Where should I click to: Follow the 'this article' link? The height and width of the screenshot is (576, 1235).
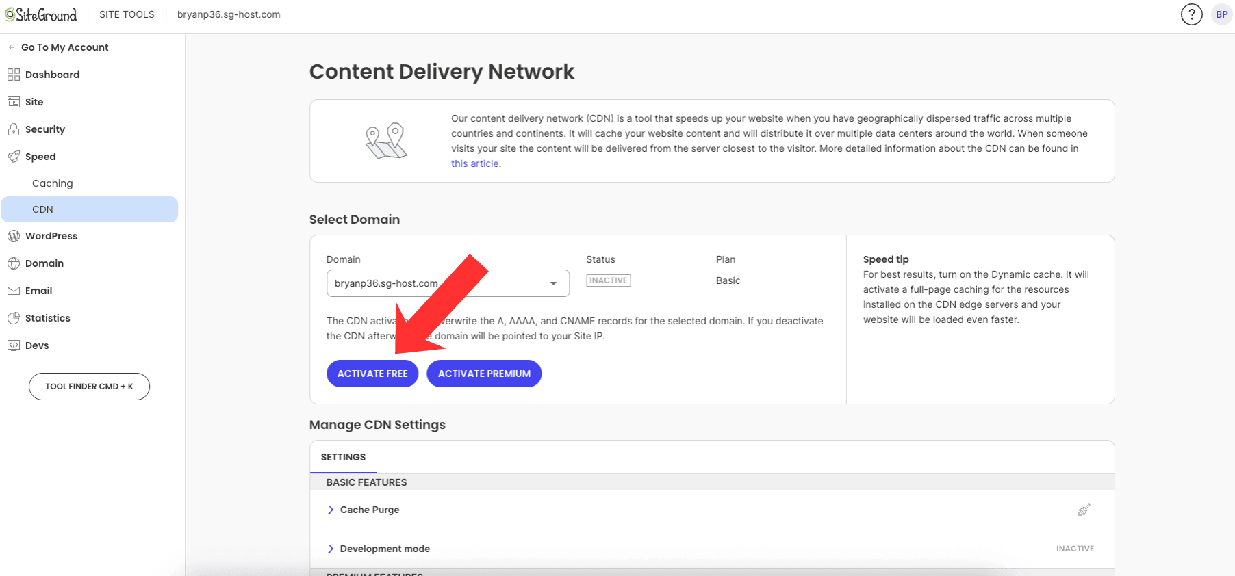tap(475, 163)
